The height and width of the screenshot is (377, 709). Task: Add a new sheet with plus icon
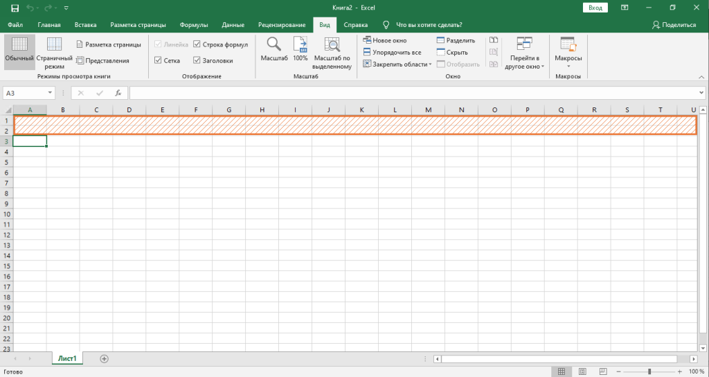(104, 358)
